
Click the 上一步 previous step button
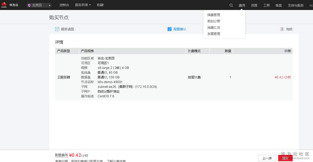267,158
